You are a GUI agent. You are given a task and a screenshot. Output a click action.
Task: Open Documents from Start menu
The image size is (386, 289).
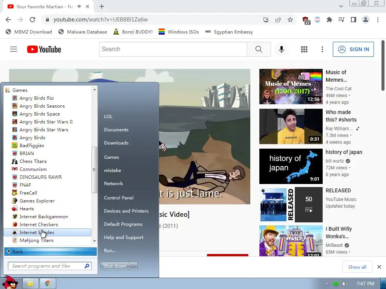(116, 129)
